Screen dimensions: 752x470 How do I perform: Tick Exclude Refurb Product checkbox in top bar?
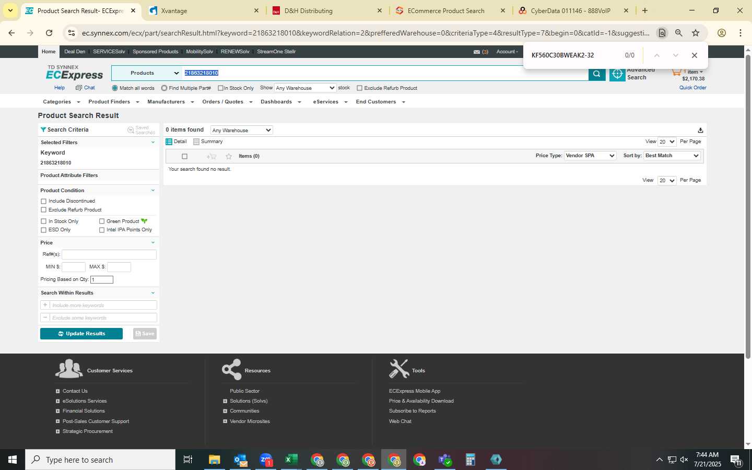[359, 88]
